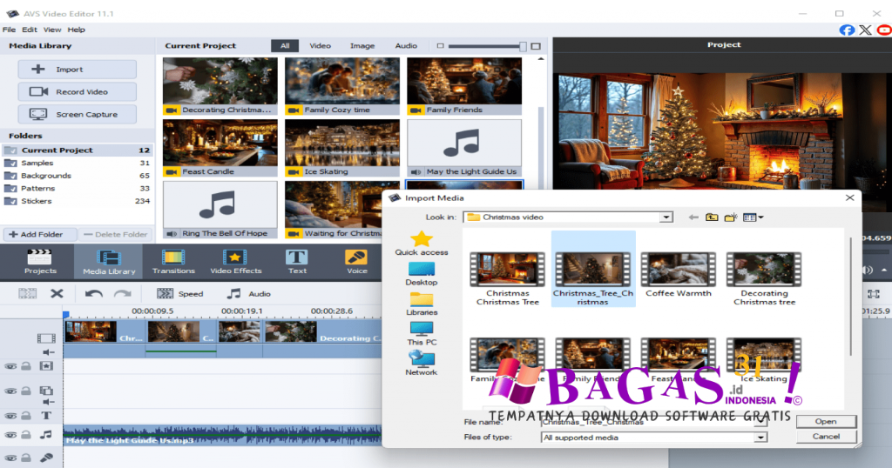This screenshot has height=468, width=892.
Task: Select Libraries in dialog sidebar
Action: pos(422,304)
